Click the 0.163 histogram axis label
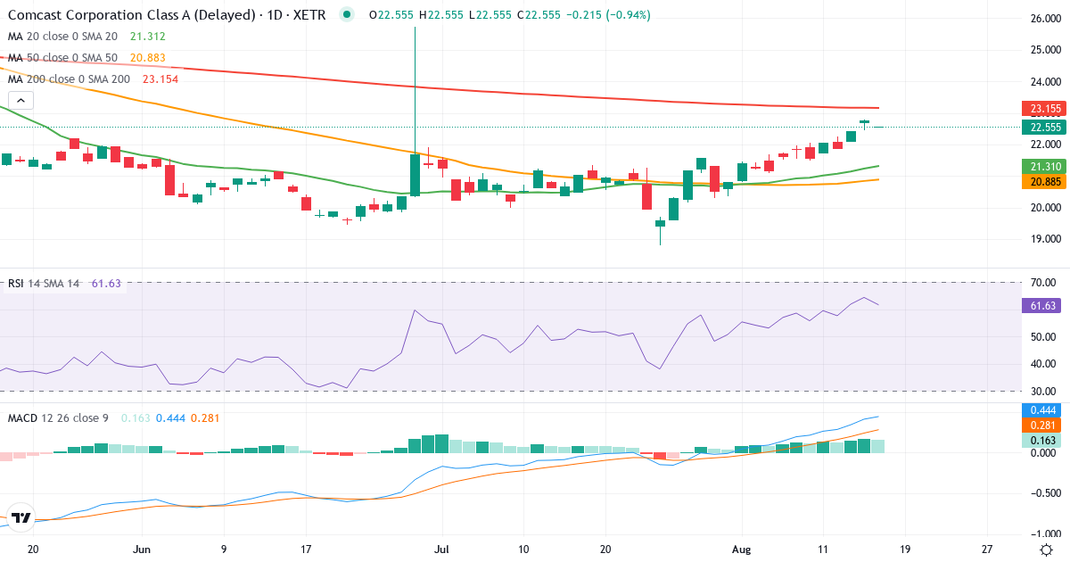The image size is (1070, 562). (x=1041, y=441)
